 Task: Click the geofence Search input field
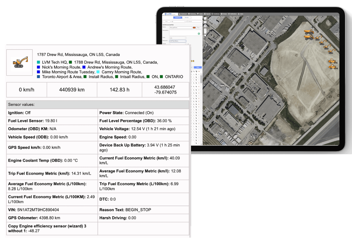tap(194, 21)
